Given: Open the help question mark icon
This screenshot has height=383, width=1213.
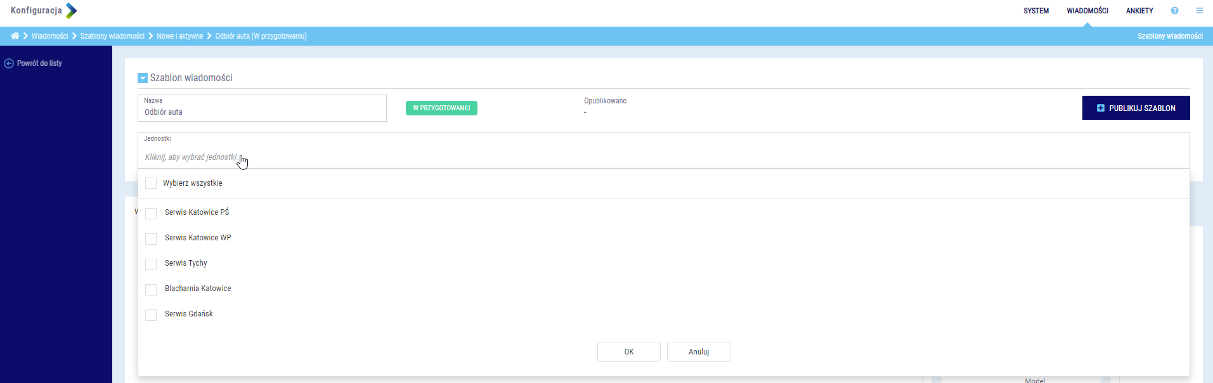Looking at the screenshot, I should (x=1174, y=11).
